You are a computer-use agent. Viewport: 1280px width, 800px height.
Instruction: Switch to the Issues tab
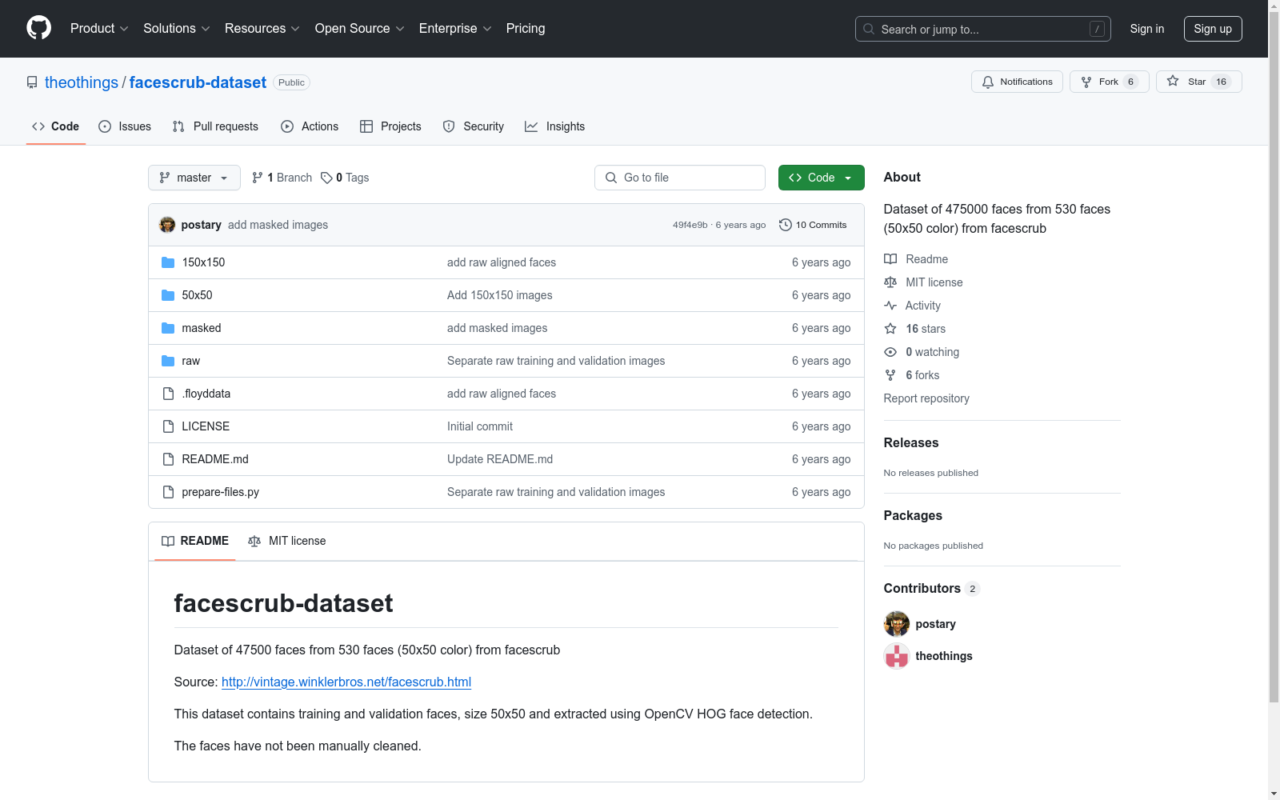click(125, 126)
